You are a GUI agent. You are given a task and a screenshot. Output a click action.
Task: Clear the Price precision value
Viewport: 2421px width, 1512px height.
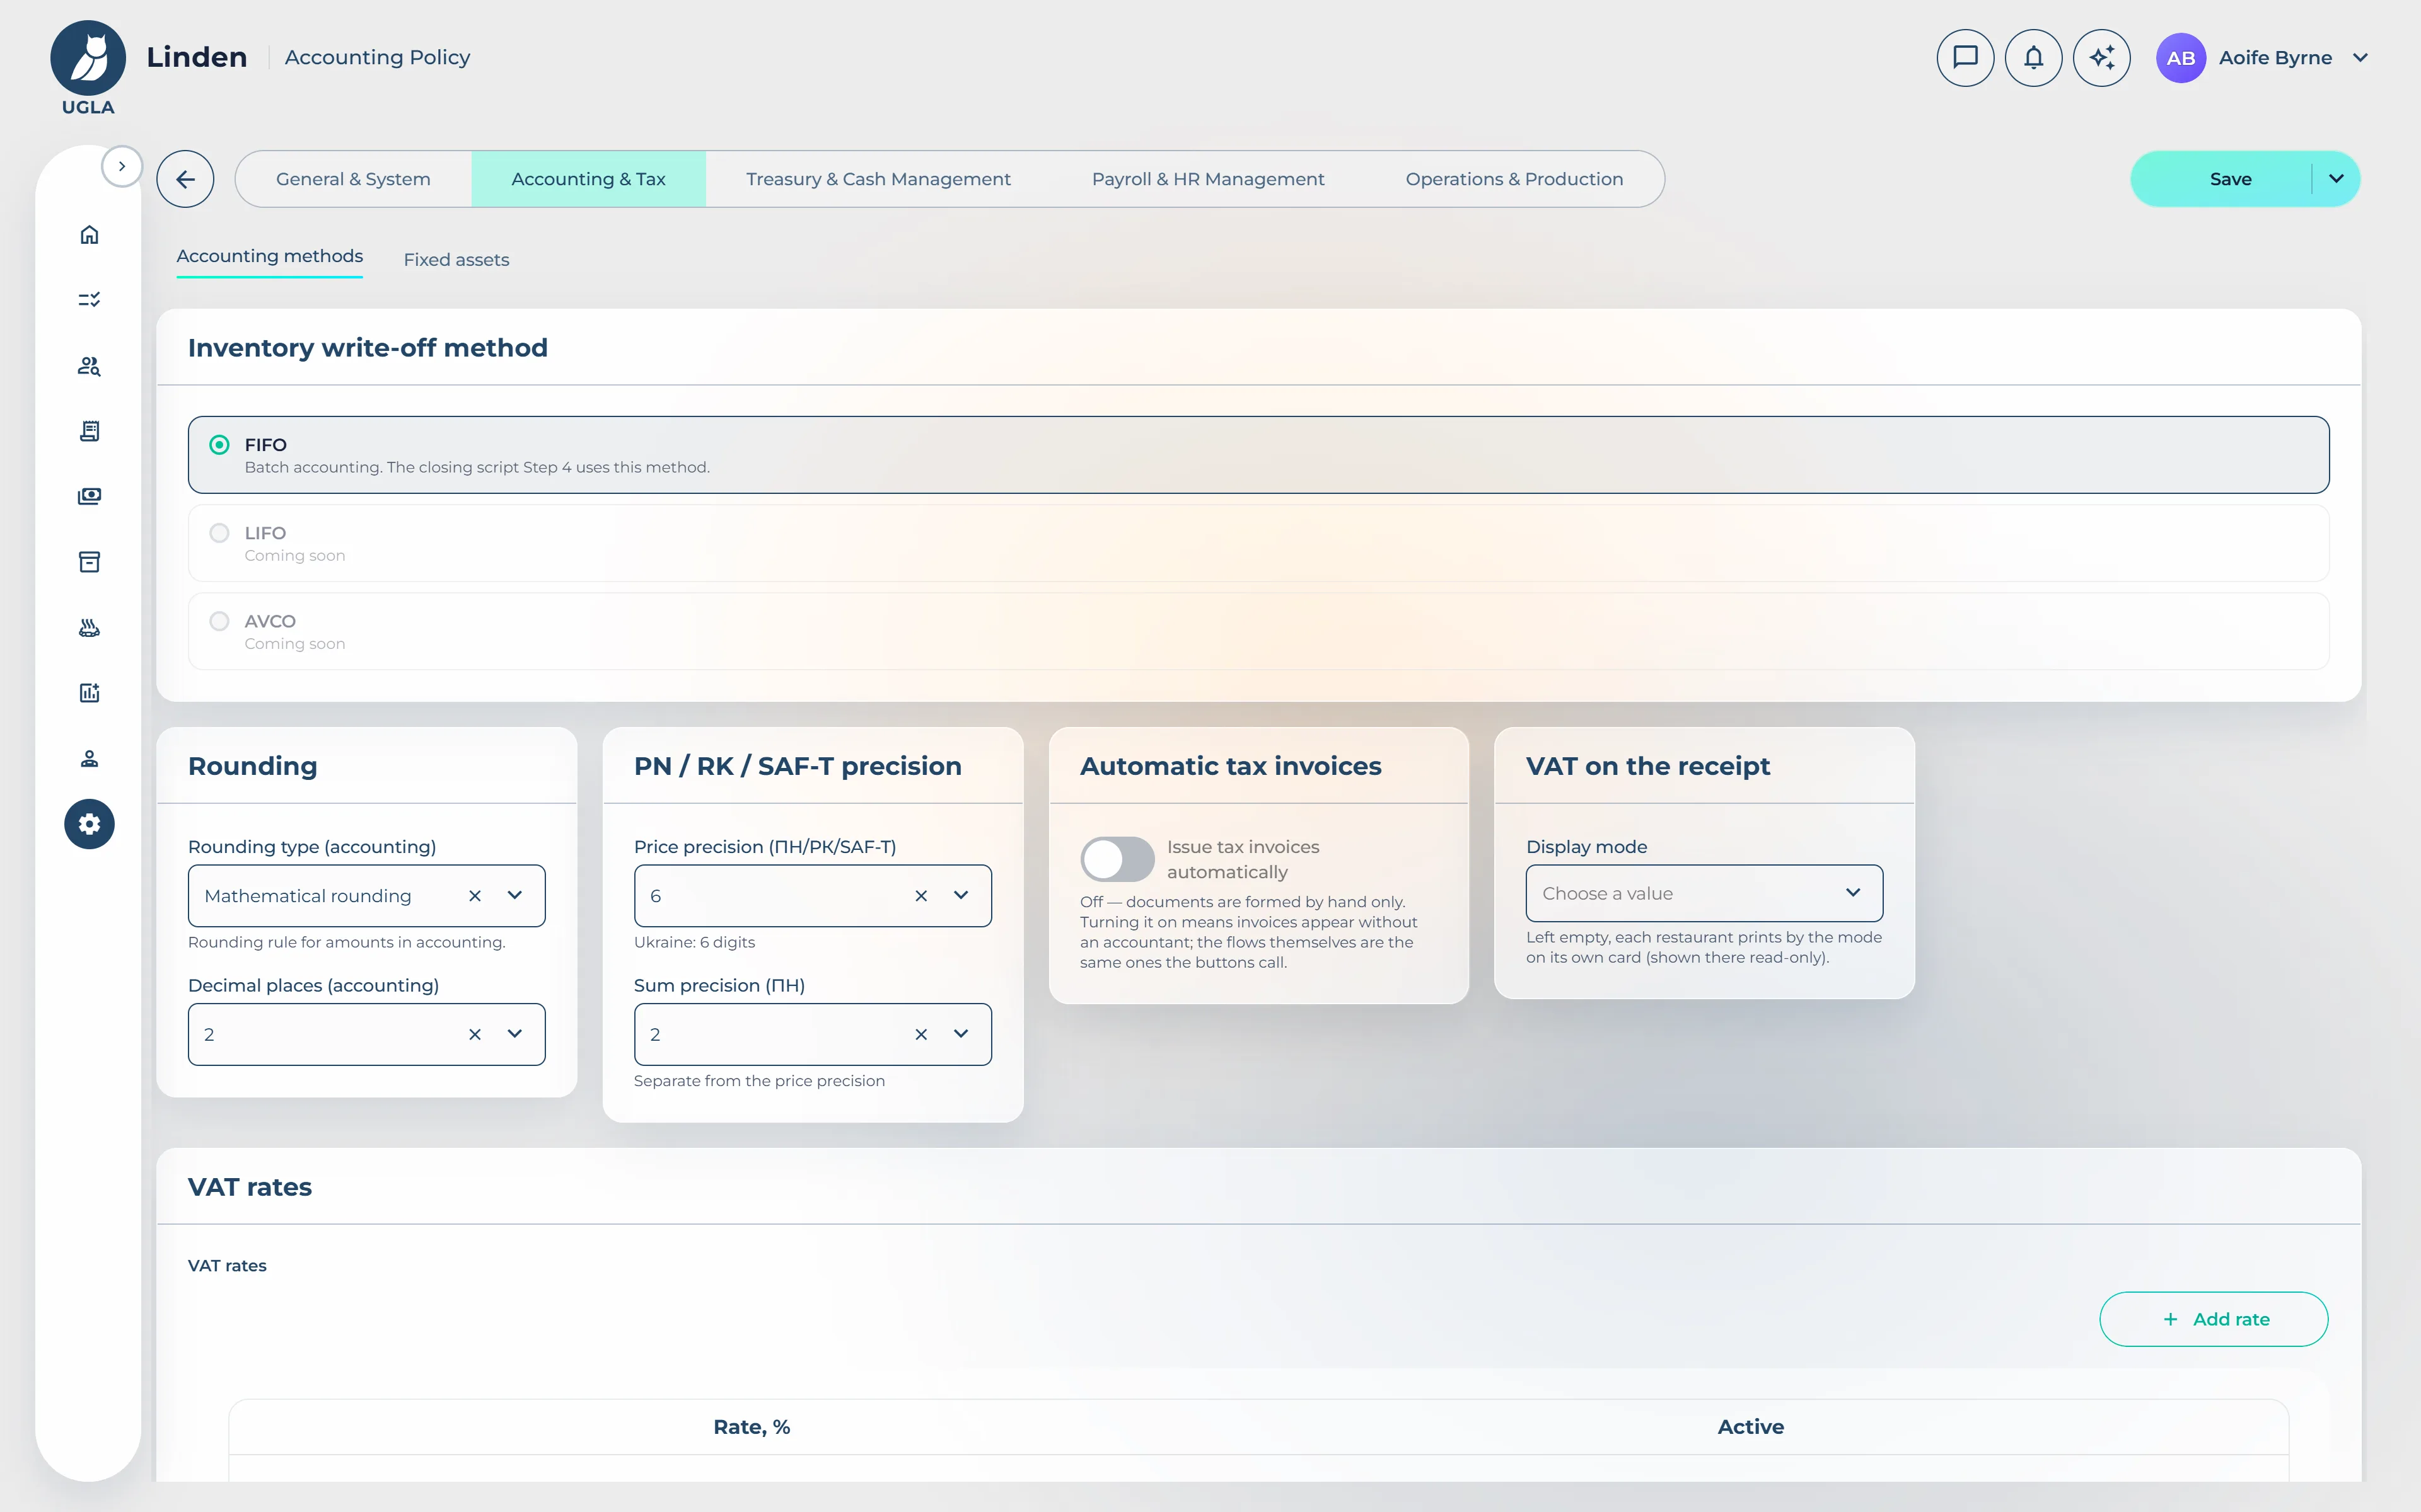click(x=921, y=896)
